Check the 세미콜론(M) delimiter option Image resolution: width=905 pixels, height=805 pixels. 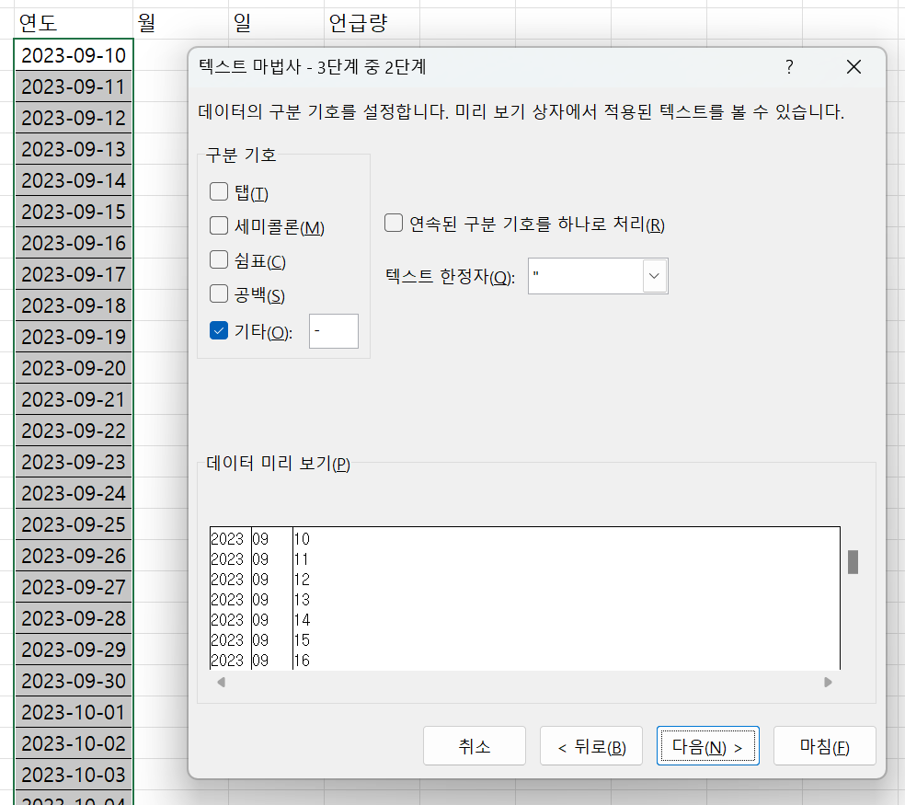pos(219,225)
